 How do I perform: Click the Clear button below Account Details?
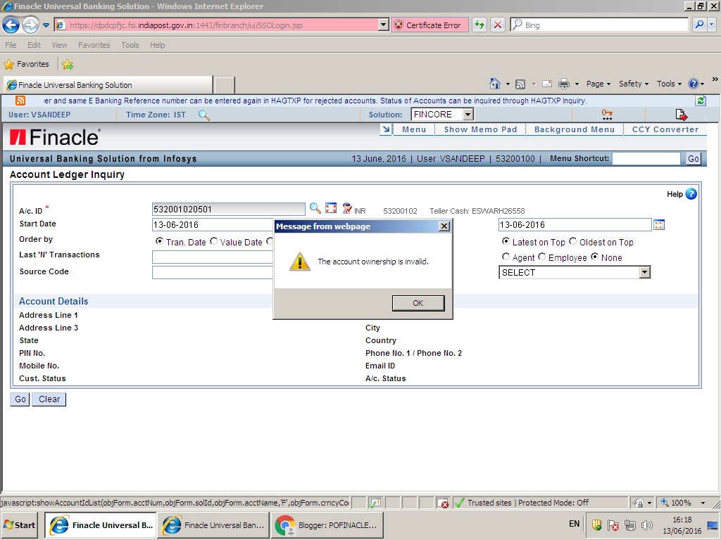pos(48,399)
